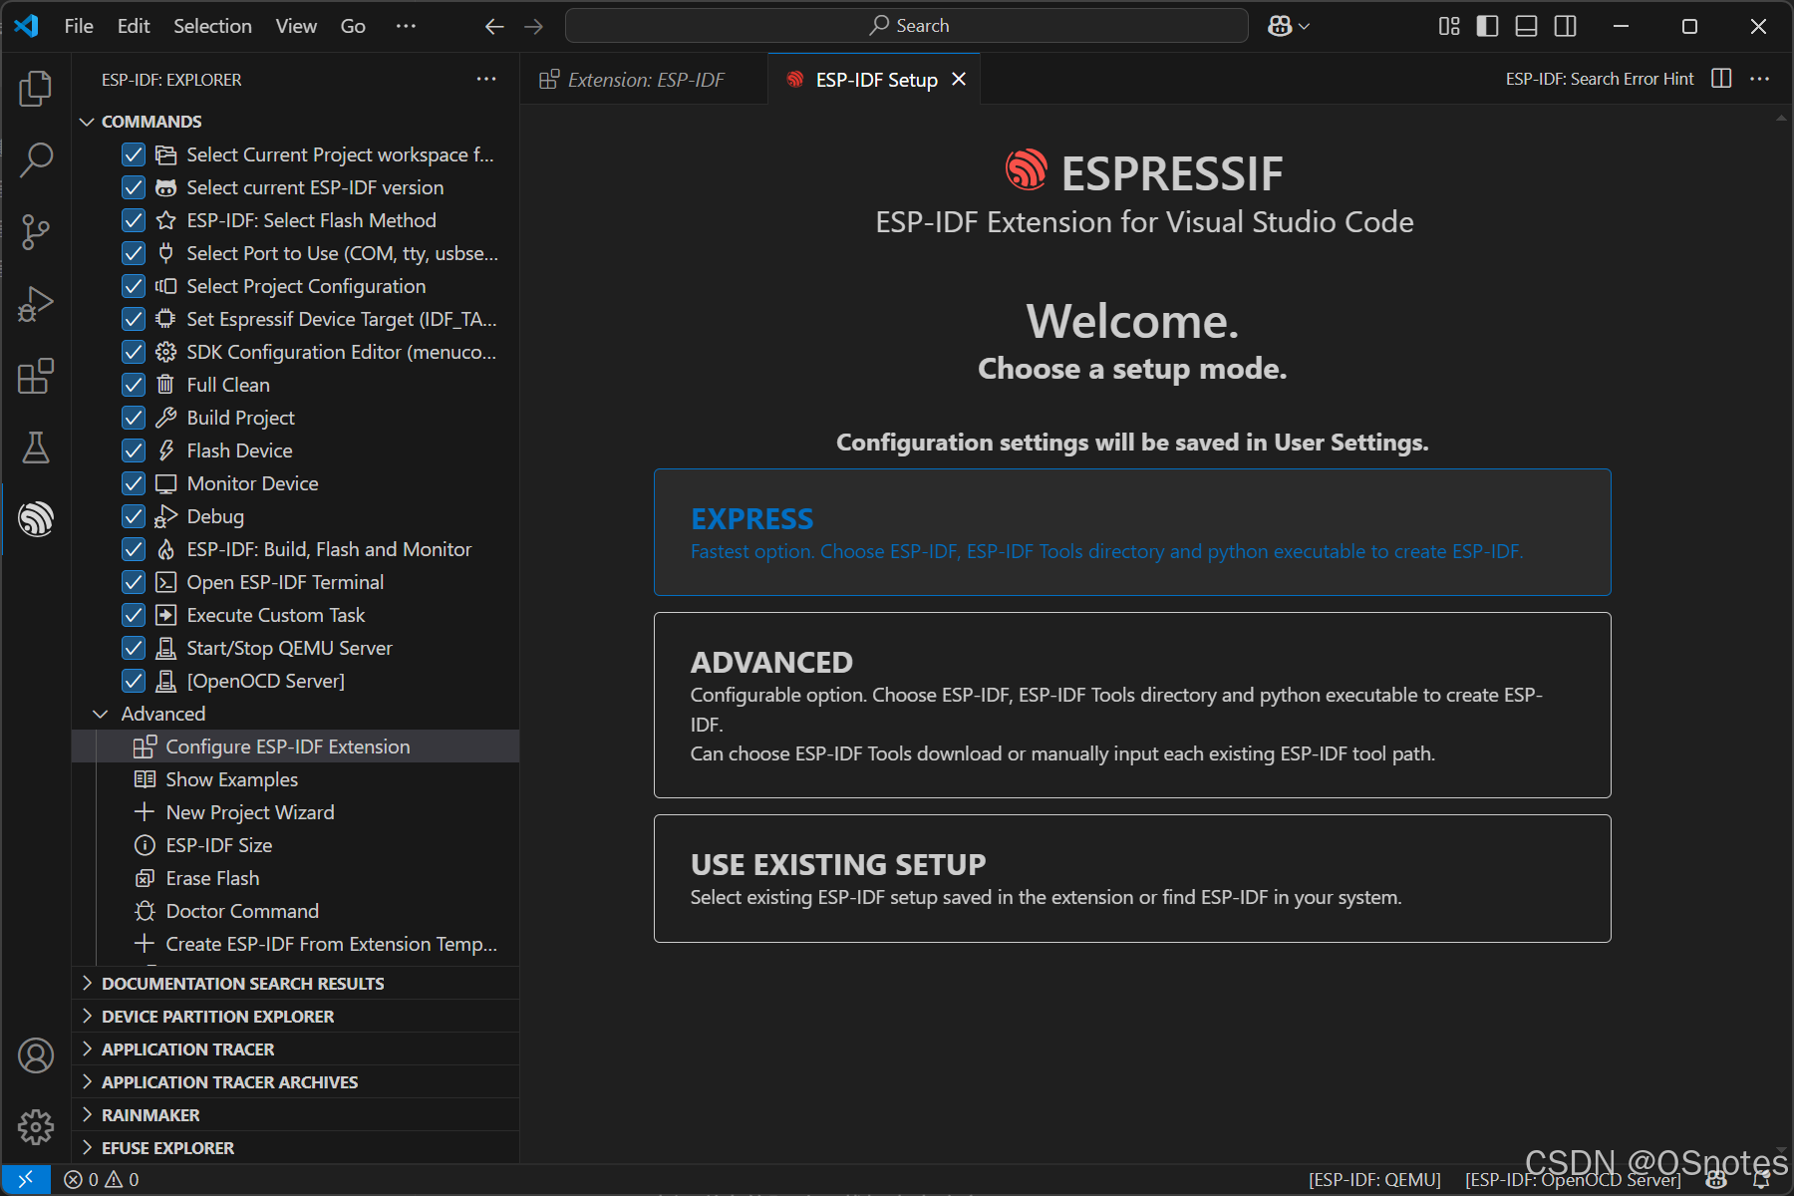Switch to the Extension: ESP-IDF tab
The image size is (1794, 1196).
(644, 80)
